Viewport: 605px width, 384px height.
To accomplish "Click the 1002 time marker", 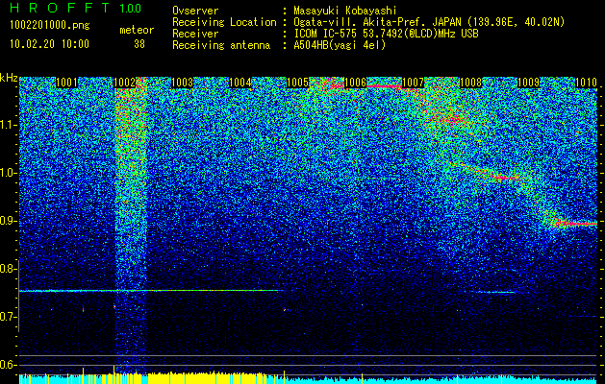I will 125,83.
